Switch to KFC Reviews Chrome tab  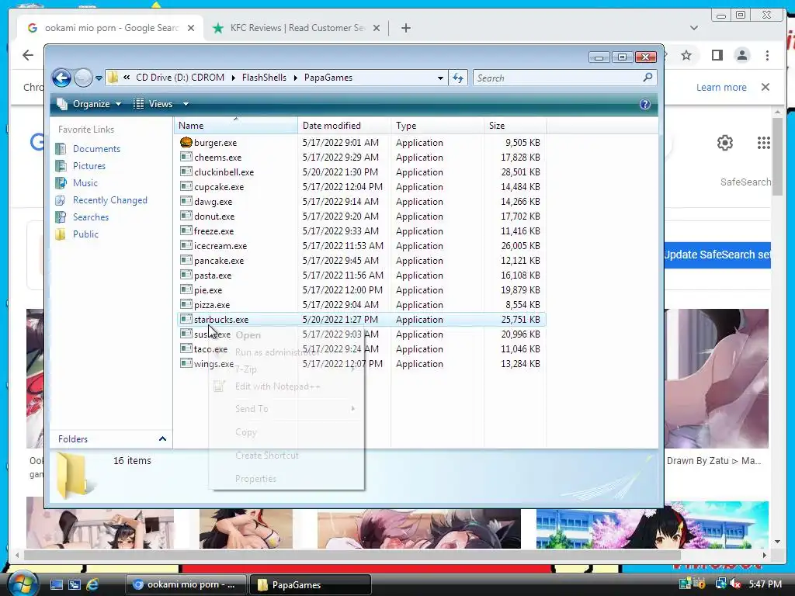pos(297,28)
